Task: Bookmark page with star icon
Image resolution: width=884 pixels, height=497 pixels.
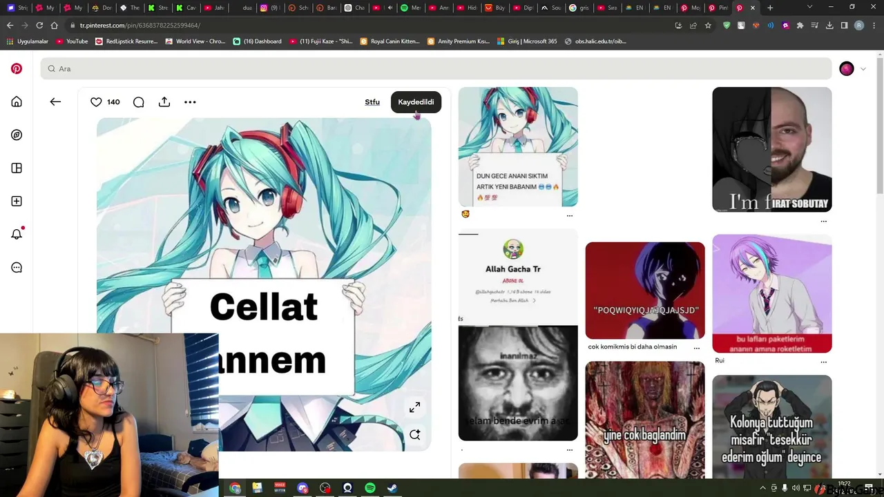Action: click(x=708, y=26)
